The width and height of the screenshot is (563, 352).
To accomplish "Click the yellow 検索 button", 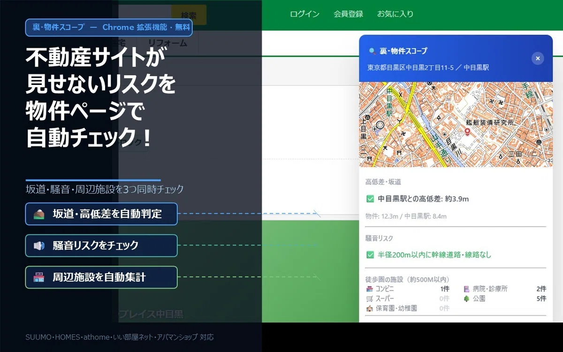I will [189, 15].
